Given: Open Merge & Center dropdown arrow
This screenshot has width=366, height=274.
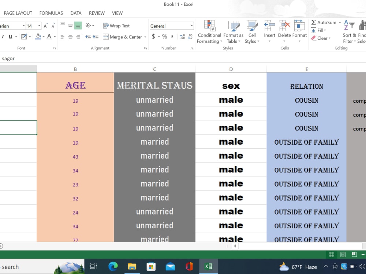Looking at the screenshot, I should (145, 37).
